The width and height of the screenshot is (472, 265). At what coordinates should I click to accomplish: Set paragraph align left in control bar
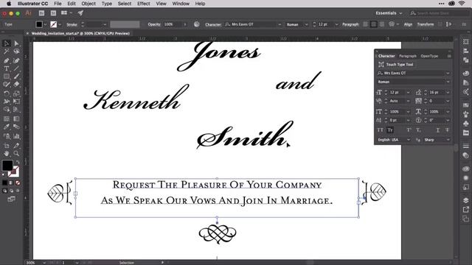pyautogui.click(x=365, y=24)
